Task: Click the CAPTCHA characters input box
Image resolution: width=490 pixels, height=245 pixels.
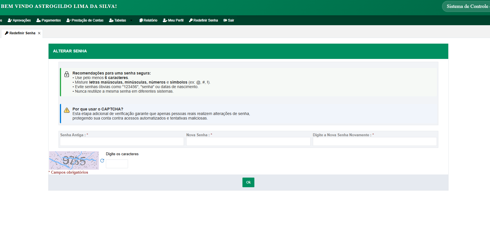Action: (x=117, y=164)
